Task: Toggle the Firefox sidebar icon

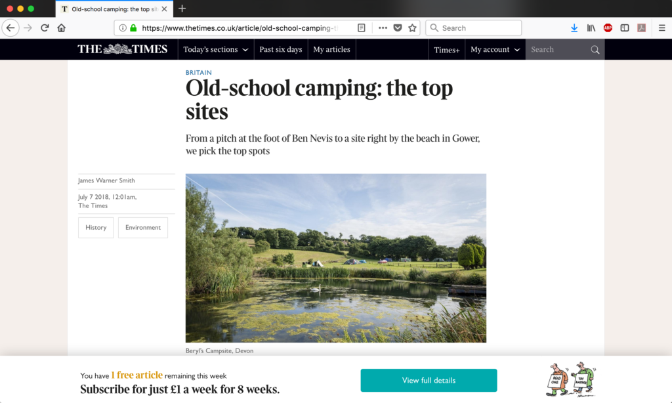Action: pyautogui.click(x=625, y=28)
